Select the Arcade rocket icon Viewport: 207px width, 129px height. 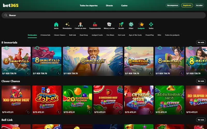pyautogui.click(x=121, y=25)
